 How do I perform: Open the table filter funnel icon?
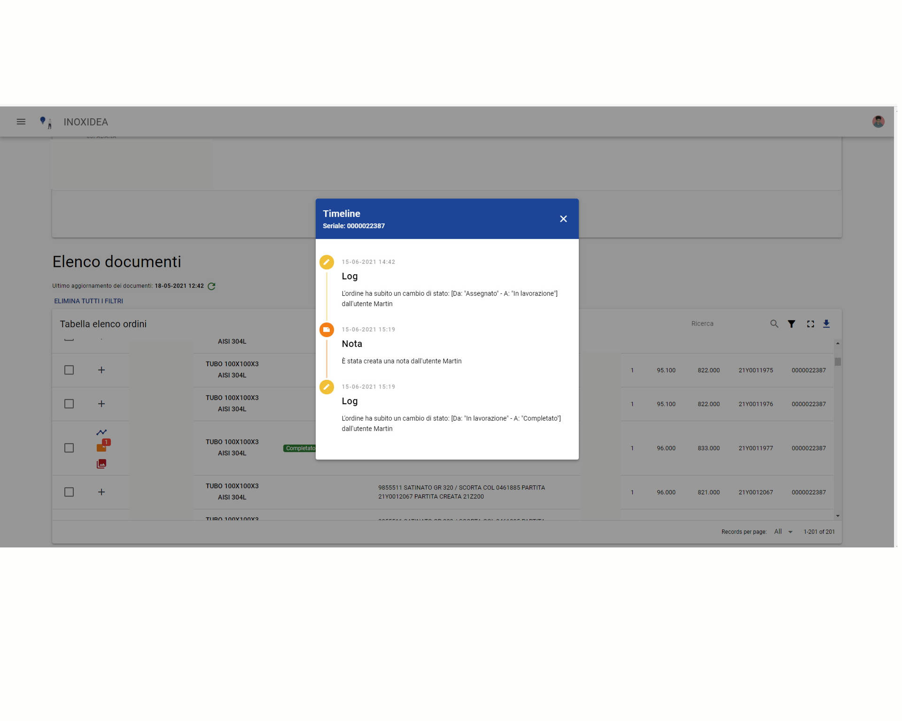792,324
